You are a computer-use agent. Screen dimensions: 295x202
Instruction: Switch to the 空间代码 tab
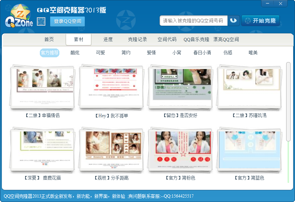tap(167, 40)
